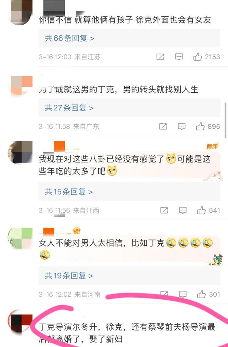
Task: Reply to the Jiangsu comment via the speech bubble icon
Action: tap(179, 57)
